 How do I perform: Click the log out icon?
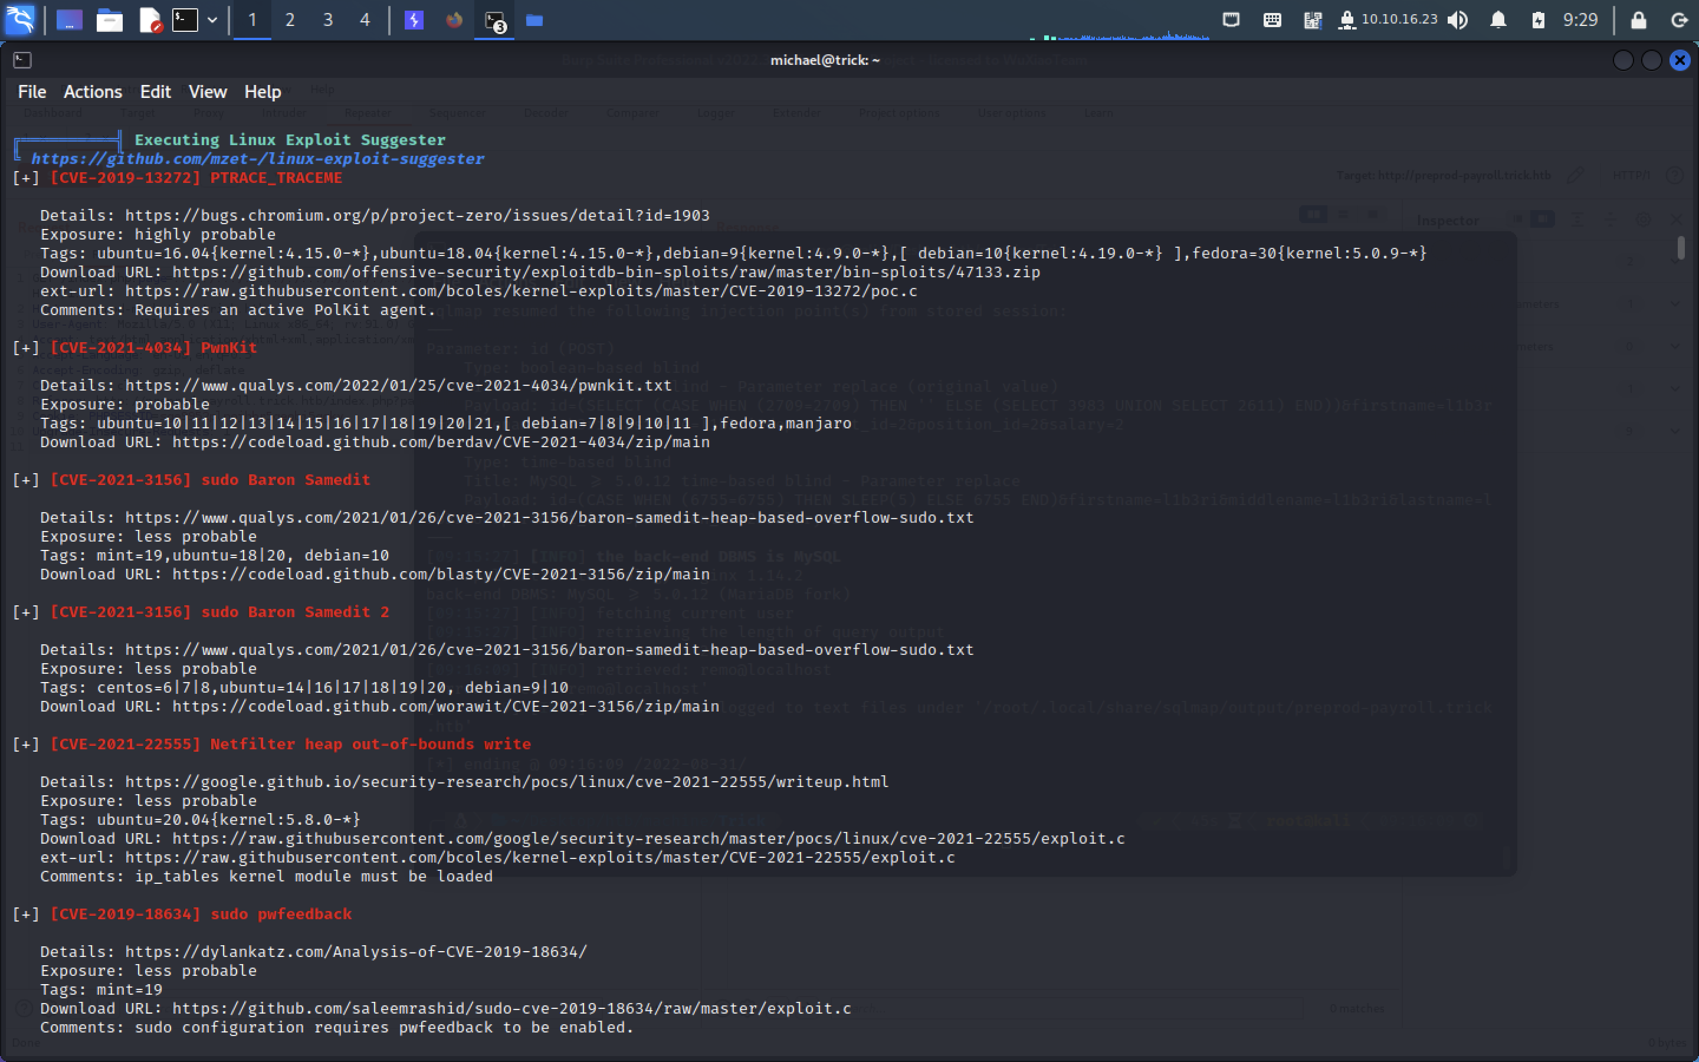1680,19
